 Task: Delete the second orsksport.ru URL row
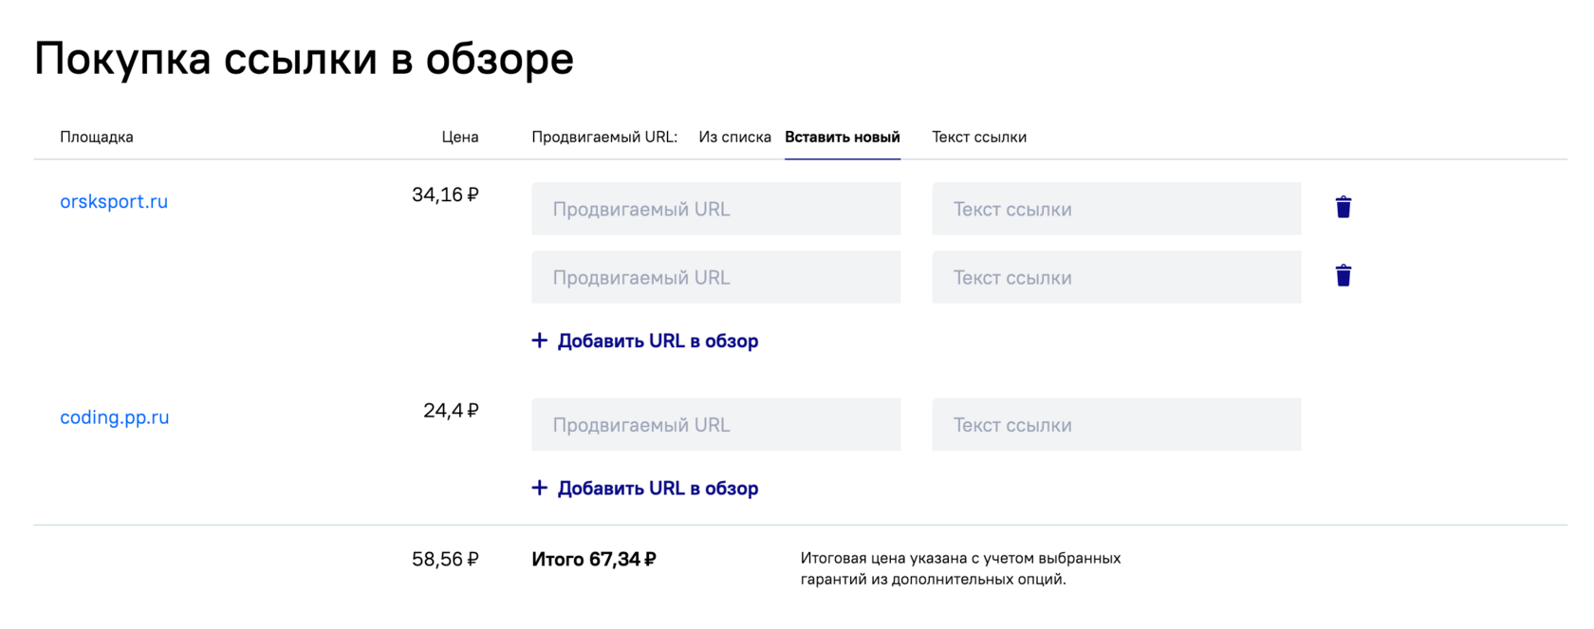click(1343, 276)
